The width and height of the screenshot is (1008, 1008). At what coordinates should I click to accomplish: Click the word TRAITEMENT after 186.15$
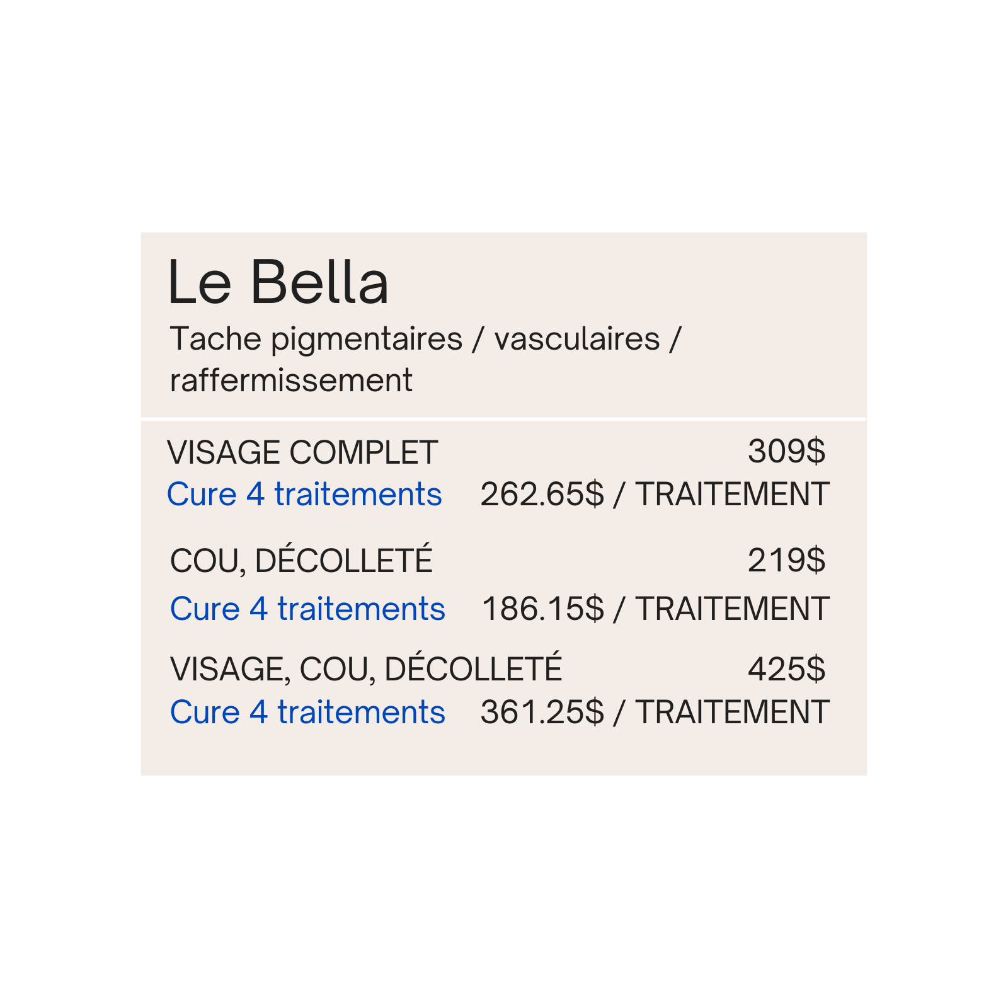pos(732,609)
